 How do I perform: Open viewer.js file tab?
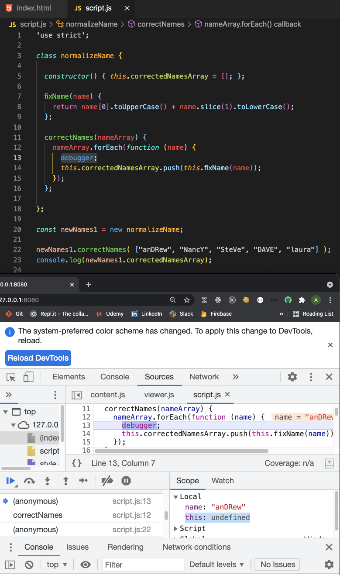click(x=159, y=395)
